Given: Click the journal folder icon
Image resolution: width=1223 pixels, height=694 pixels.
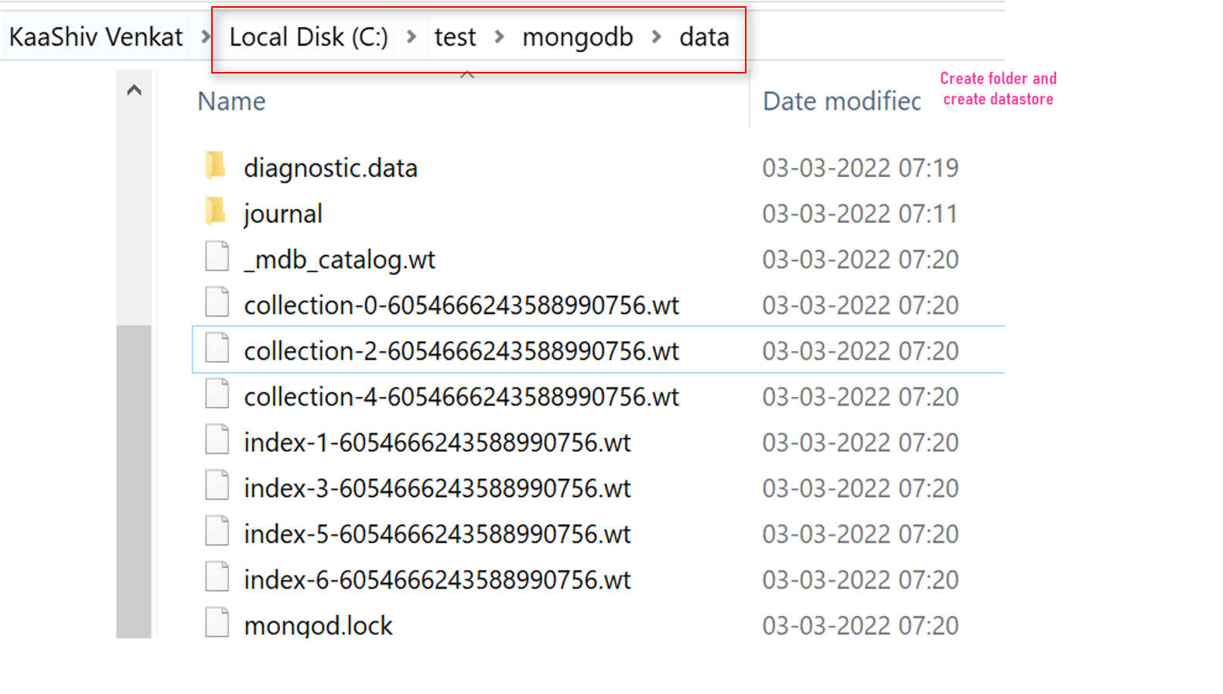Looking at the screenshot, I should pyautogui.click(x=216, y=211).
